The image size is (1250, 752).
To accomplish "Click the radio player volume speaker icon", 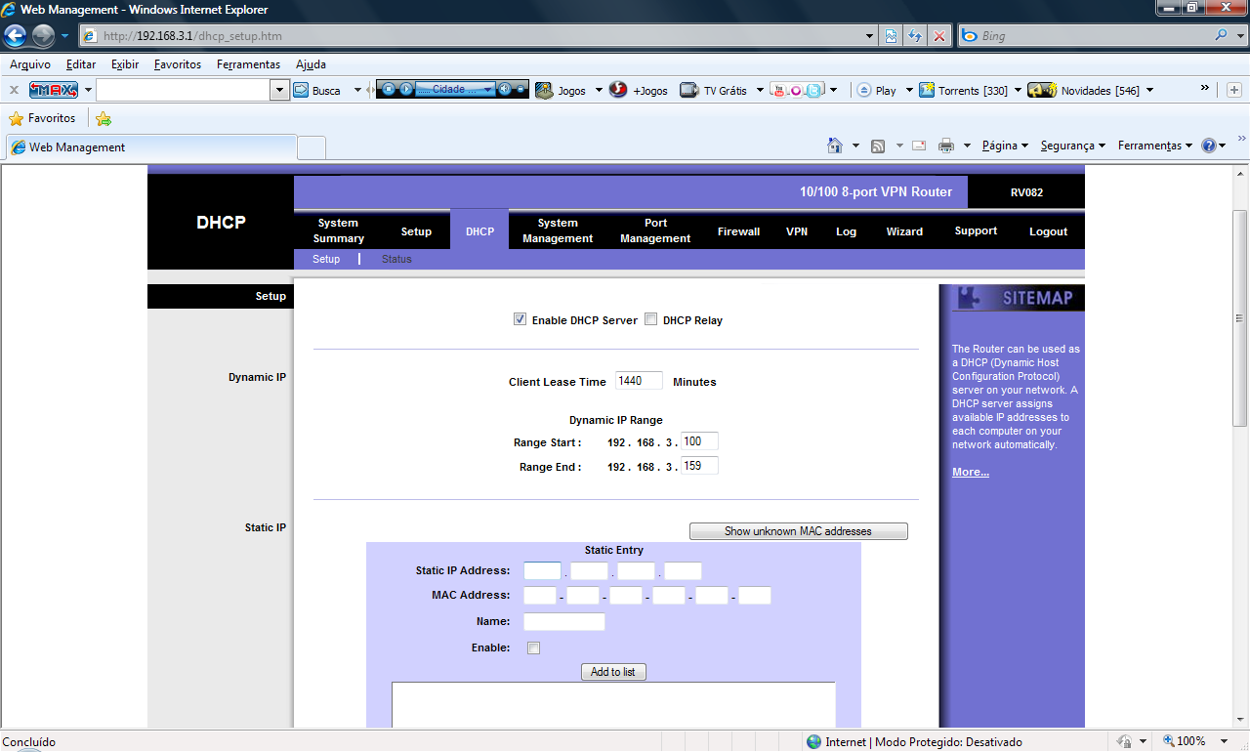I will (505, 89).
